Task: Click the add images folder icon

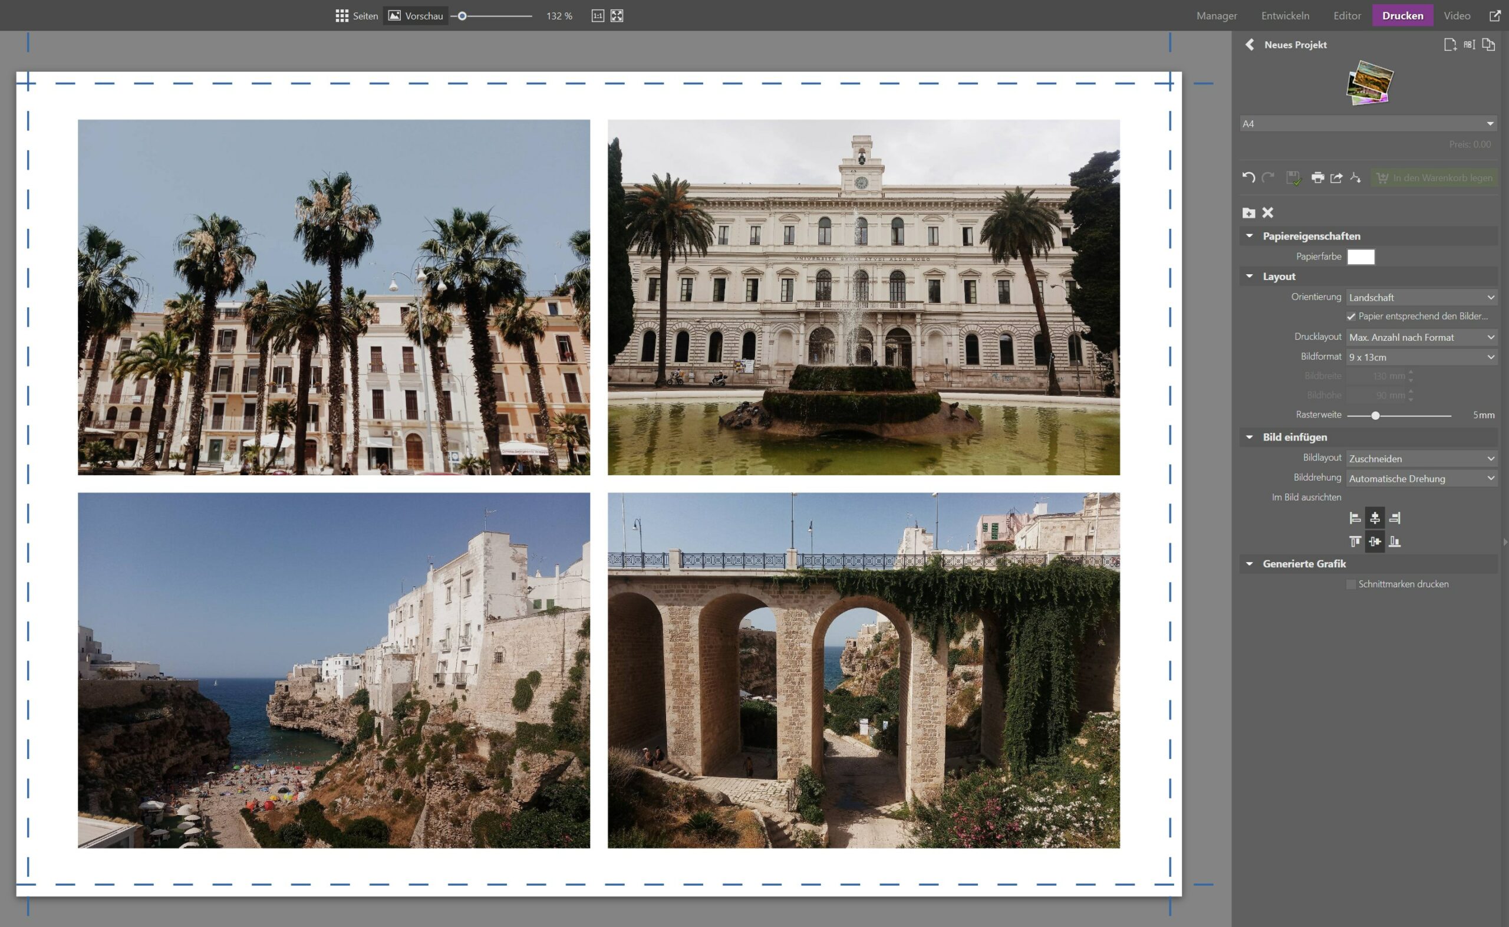Action: pyautogui.click(x=1248, y=213)
